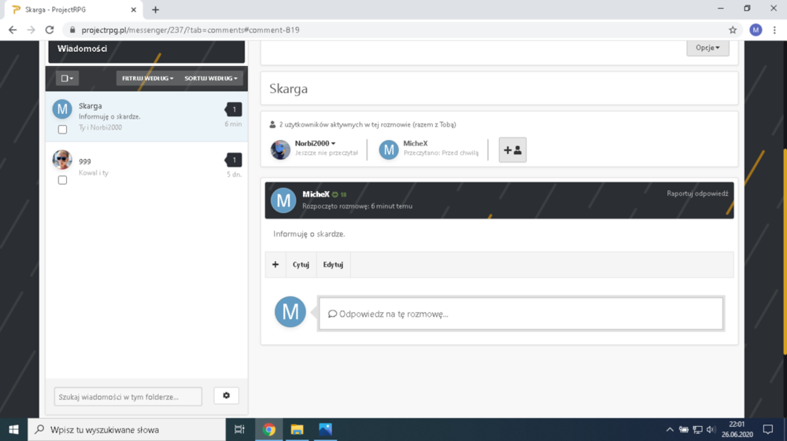Click the M avatar beside reply box
Image resolution: width=787 pixels, height=441 pixels.
point(290,312)
